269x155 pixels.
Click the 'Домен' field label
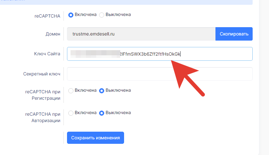(53, 34)
